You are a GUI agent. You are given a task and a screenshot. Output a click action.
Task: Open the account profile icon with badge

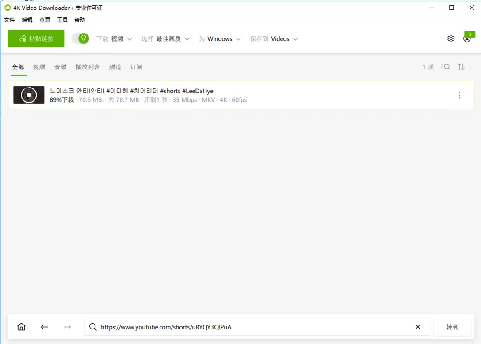click(x=467, y=39)
